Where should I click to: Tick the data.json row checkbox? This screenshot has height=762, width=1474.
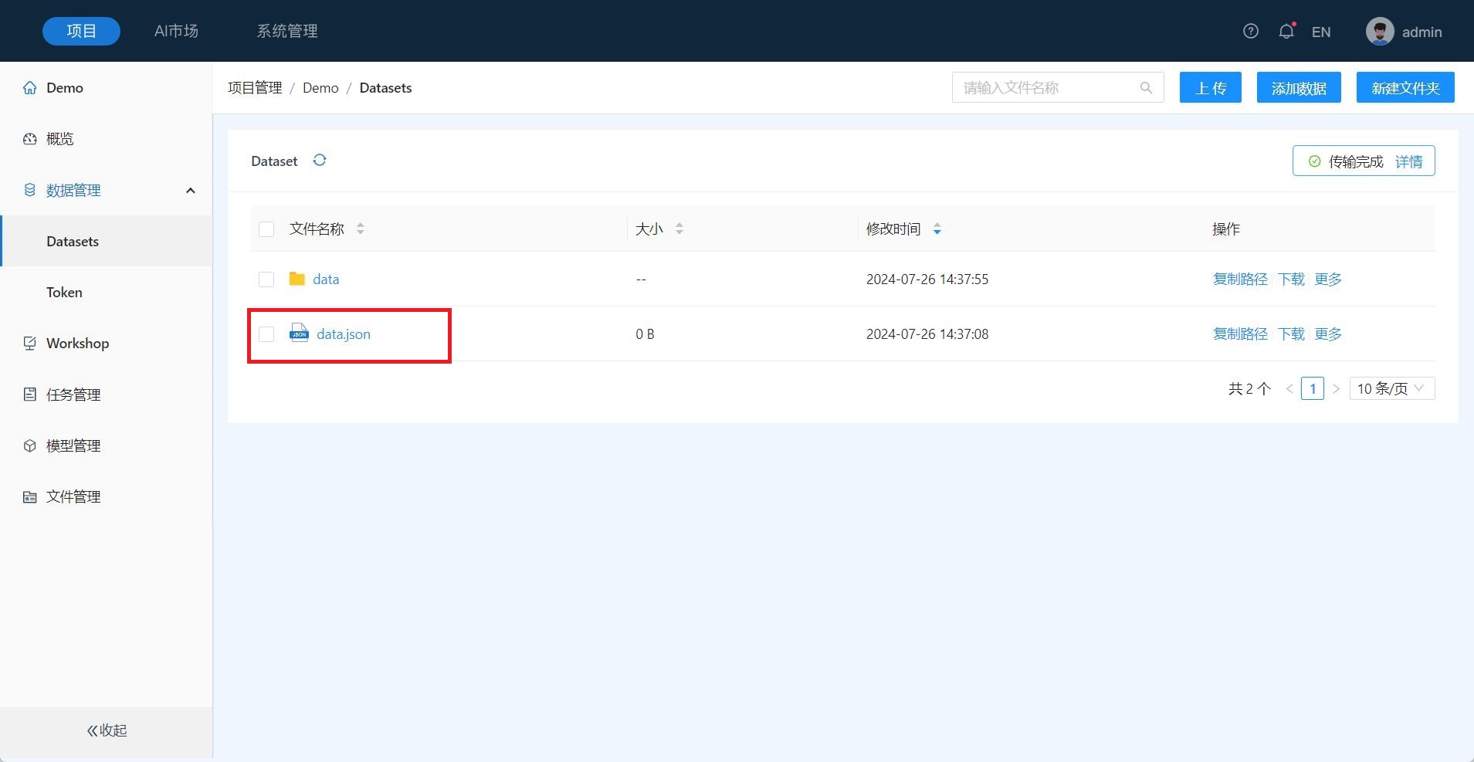pyautogui.click(x=266, y=334)
